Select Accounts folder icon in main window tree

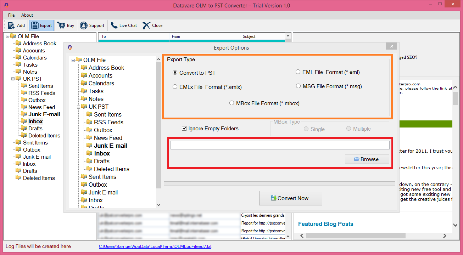pyautogui.click(x=19, y=50)
